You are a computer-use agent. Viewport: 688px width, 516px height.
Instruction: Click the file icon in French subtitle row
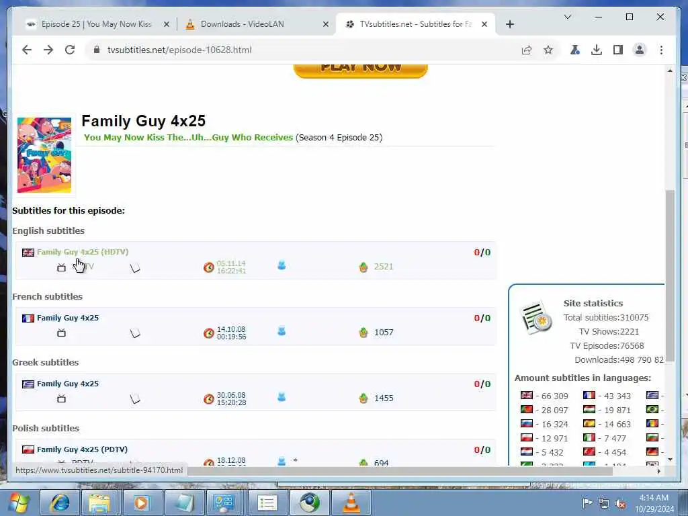tap(135, 333)
